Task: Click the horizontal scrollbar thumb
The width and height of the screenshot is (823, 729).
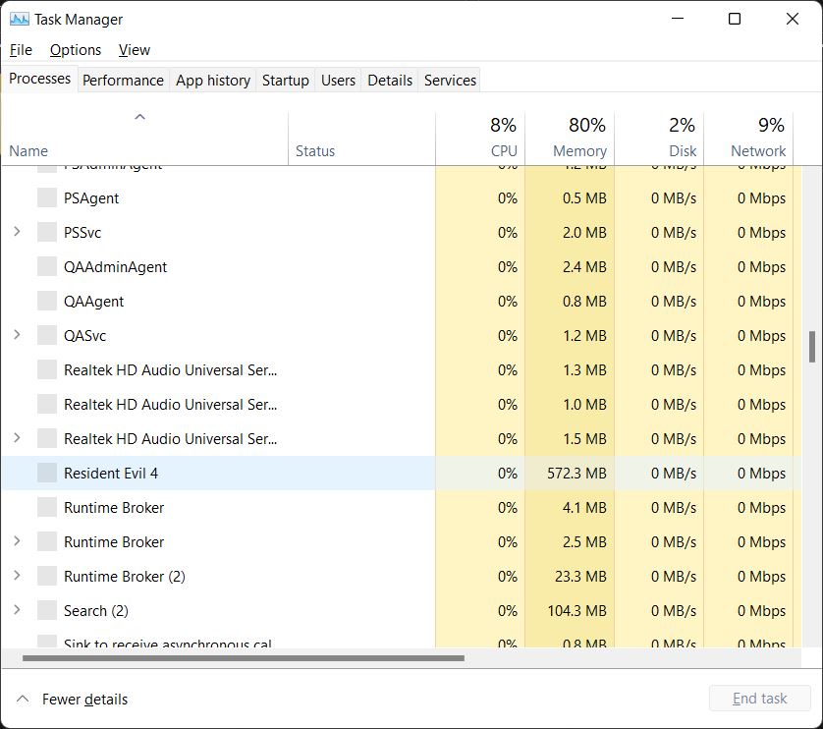Action: 243,658
